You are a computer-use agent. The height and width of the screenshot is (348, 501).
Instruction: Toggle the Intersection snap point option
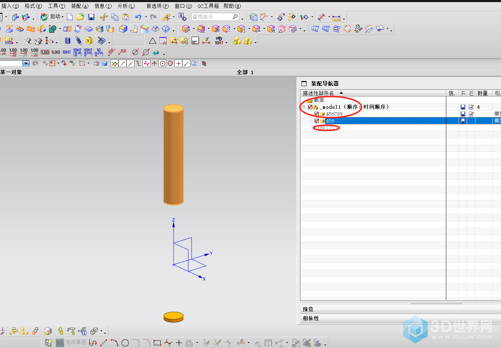(x=155, y=63)
